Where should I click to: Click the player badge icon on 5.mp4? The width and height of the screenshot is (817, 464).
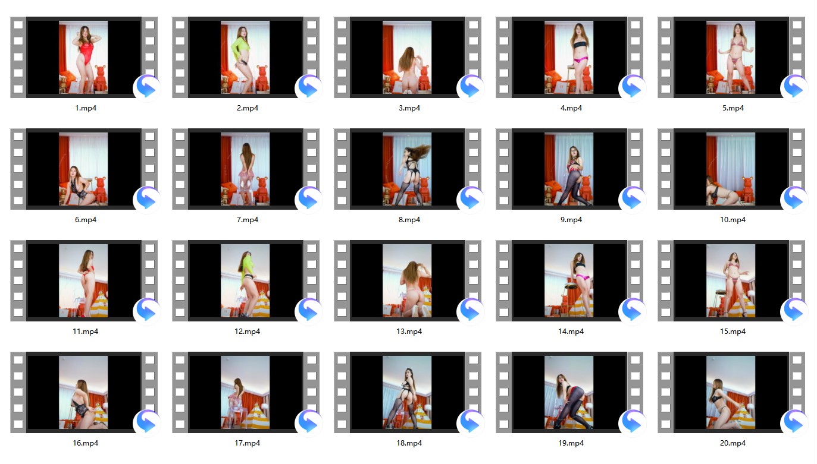pyautogui.click(x=794, y=88)
